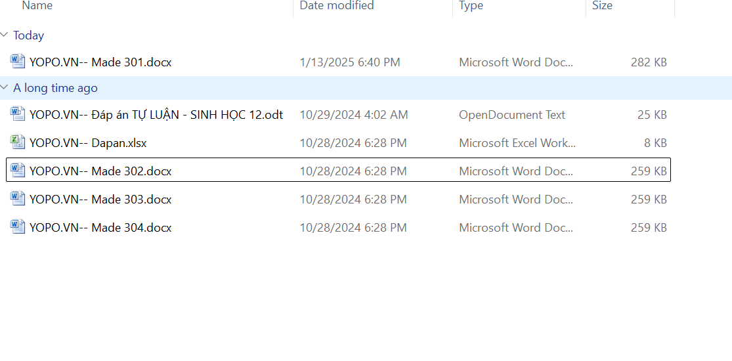
Task: Select YOPO.VN-- Dapan.xlsx file name
Action: (x=88, y=143)
